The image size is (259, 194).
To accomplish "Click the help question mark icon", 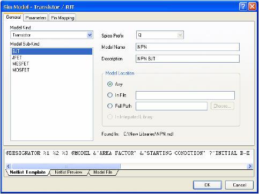I will click(243, 7).
